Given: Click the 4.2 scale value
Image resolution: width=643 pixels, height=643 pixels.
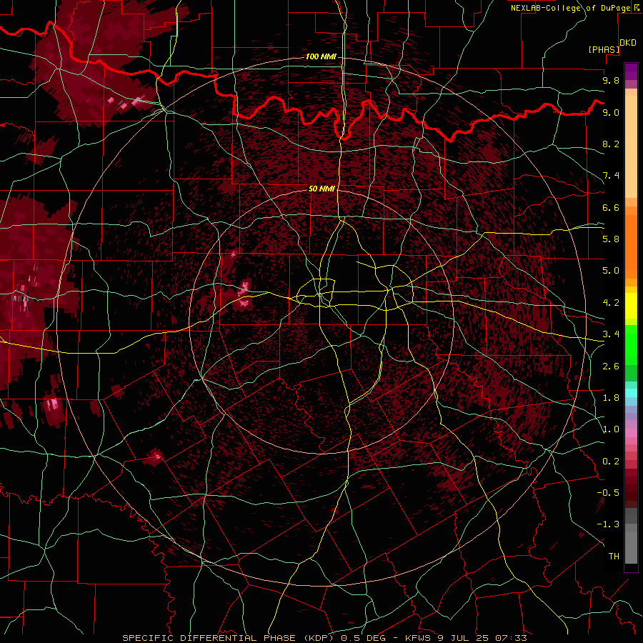Looking at the screenshot, I should pyautogui.click(x=611, y=303).
